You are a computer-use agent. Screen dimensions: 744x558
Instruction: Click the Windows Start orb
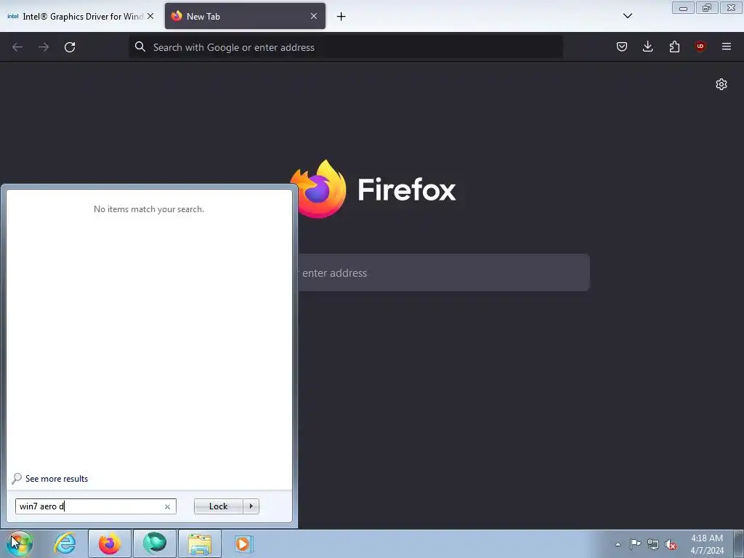click(x=19, y=543)
